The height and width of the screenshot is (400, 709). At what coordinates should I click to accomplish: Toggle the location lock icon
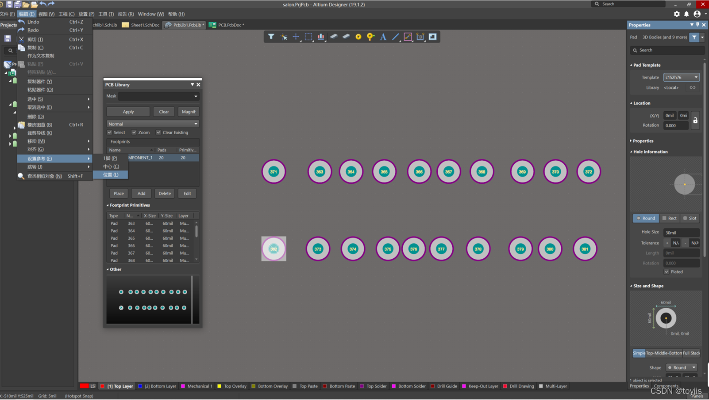(695, 120)
